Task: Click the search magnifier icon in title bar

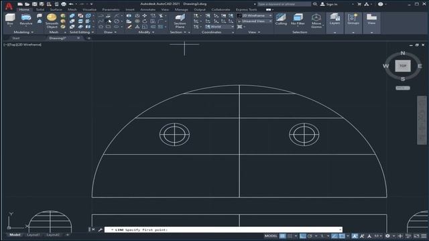Action: 315,4
